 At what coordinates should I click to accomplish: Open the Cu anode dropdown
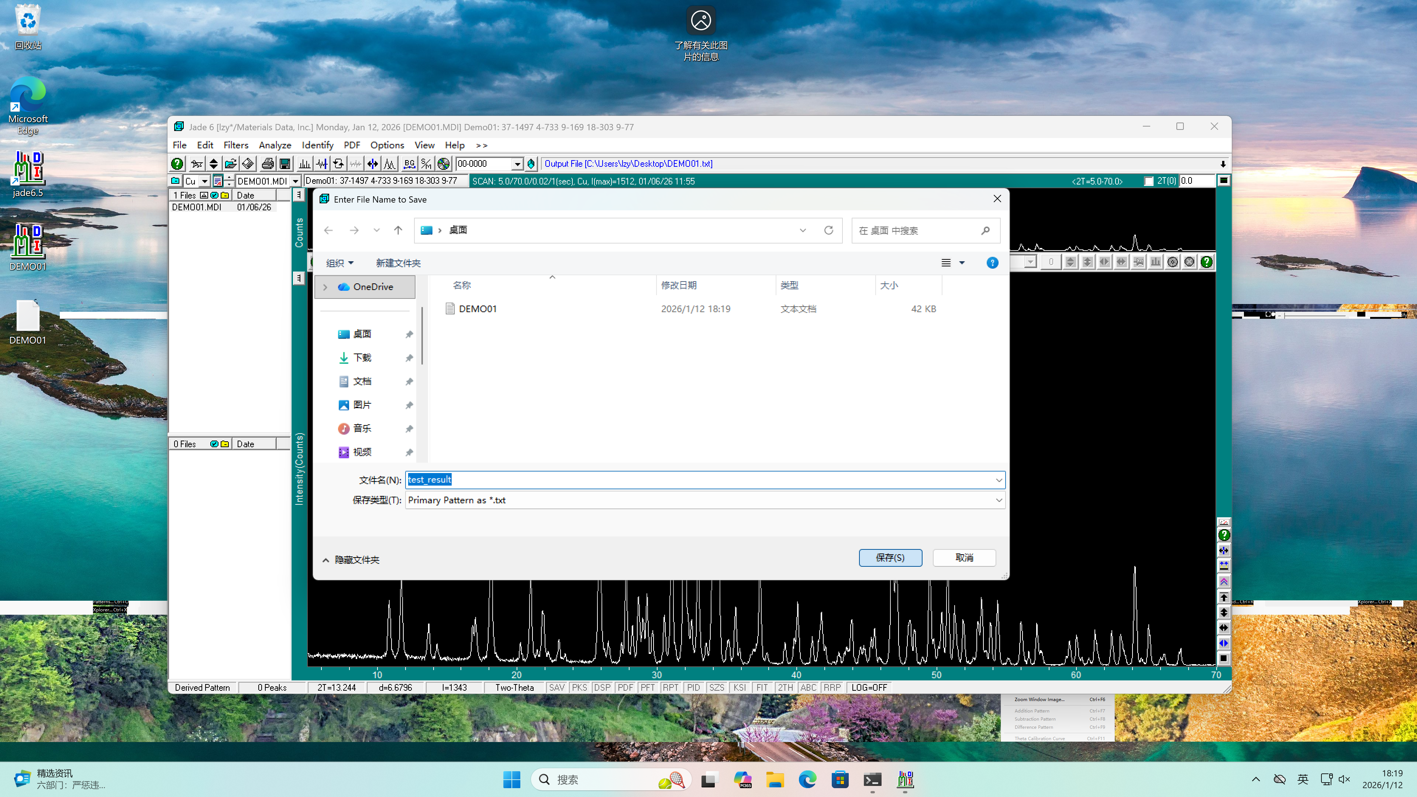[205, 181]
